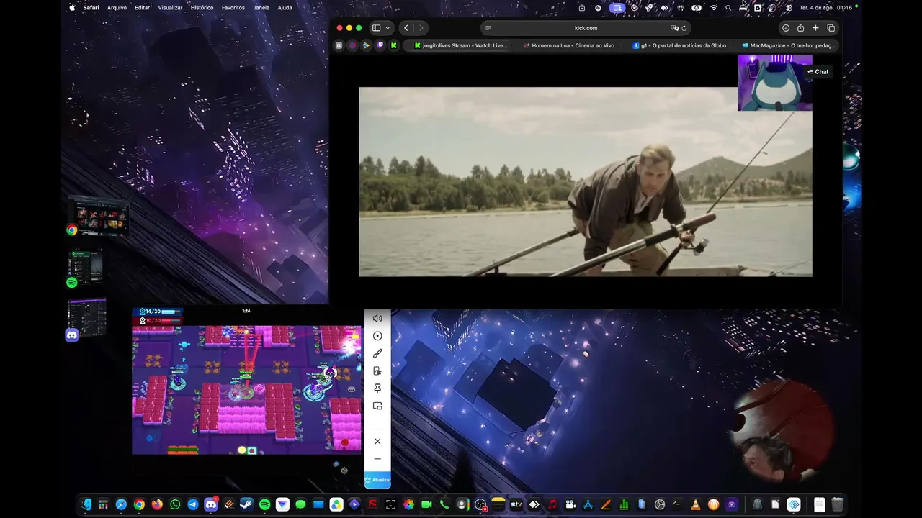Viewport: 922px width, 518px height.
Task: Open the Chat panel on Kick
Action: 818,72
